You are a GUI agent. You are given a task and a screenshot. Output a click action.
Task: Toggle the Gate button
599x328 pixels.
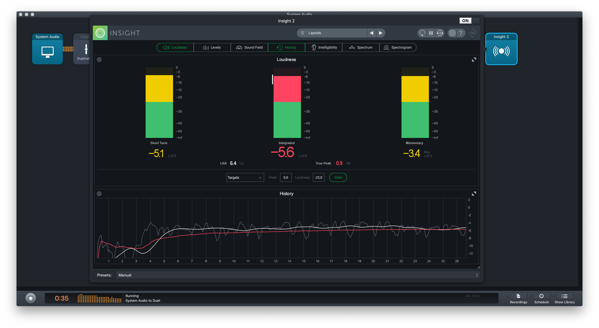click(x=338, y=177)
